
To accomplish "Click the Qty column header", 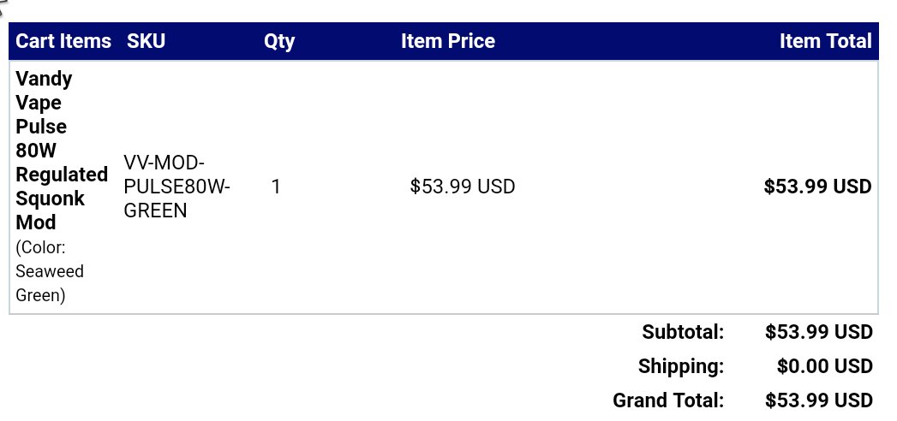I will 279,42.
